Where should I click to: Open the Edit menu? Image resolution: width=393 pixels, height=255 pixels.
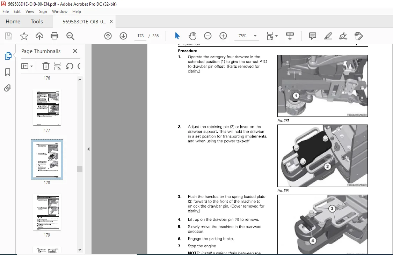pyautogui.click(x=17, y=12)
